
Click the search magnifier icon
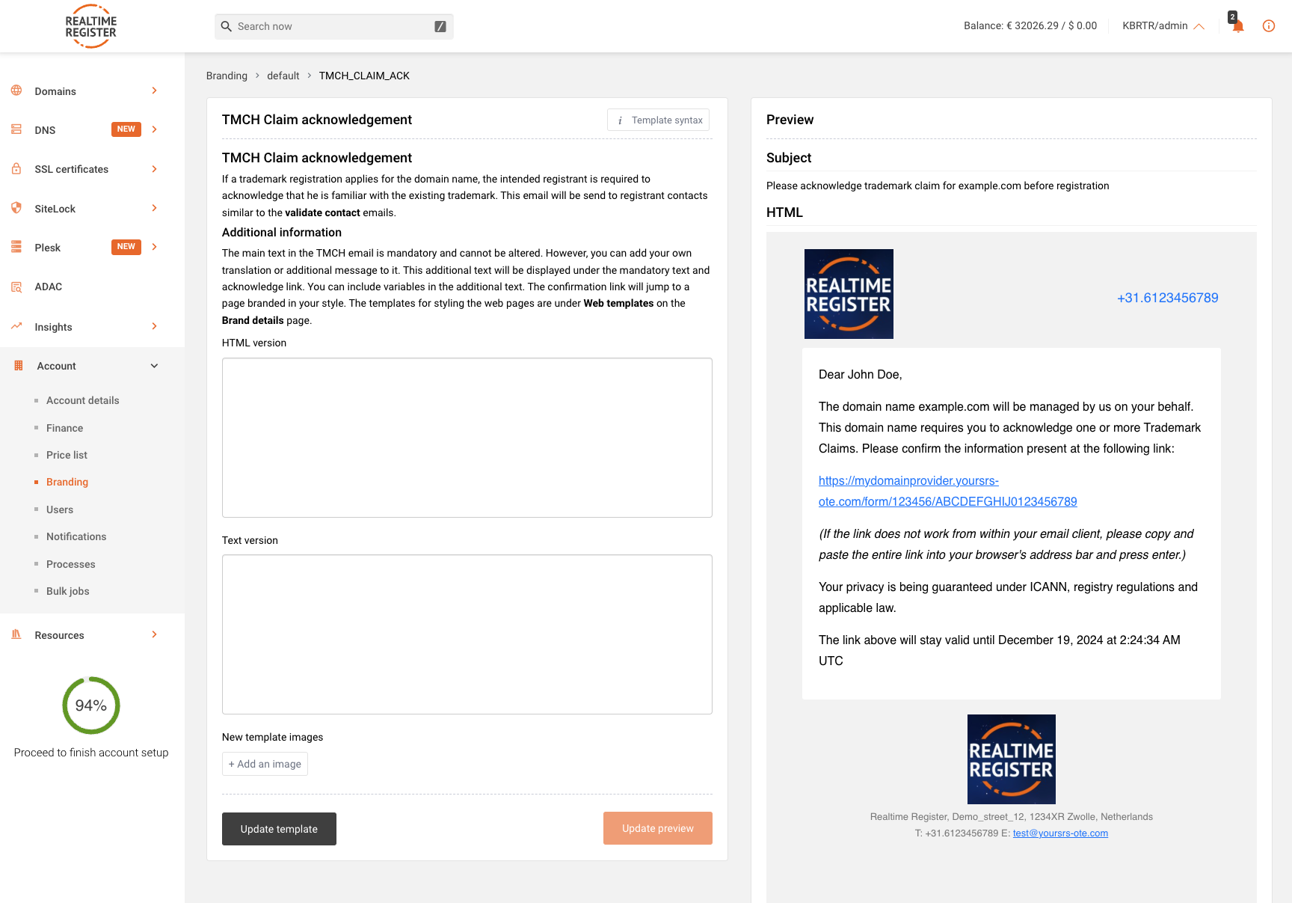pyautogui.click(x=227, y=26)
